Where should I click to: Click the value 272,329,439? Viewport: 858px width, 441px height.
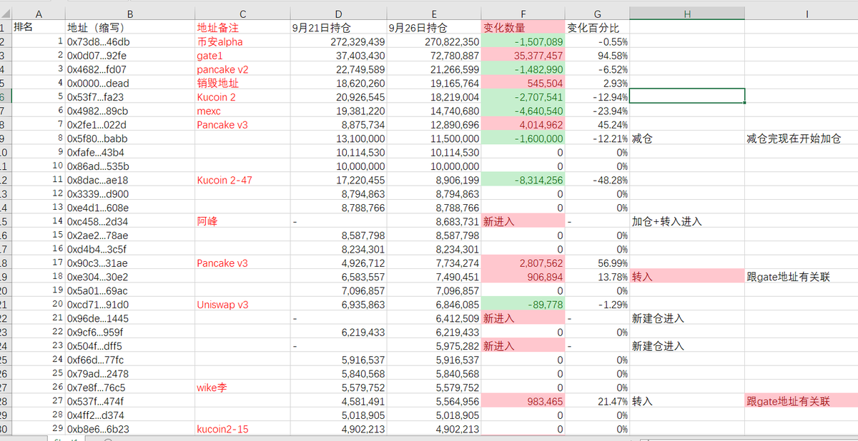(x=338, y=41)
